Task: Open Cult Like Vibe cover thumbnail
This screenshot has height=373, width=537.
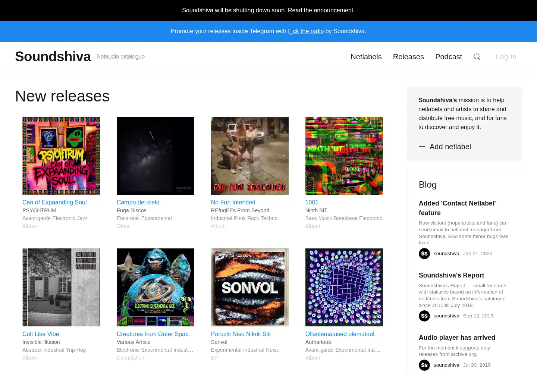Action: coord(61,287)
